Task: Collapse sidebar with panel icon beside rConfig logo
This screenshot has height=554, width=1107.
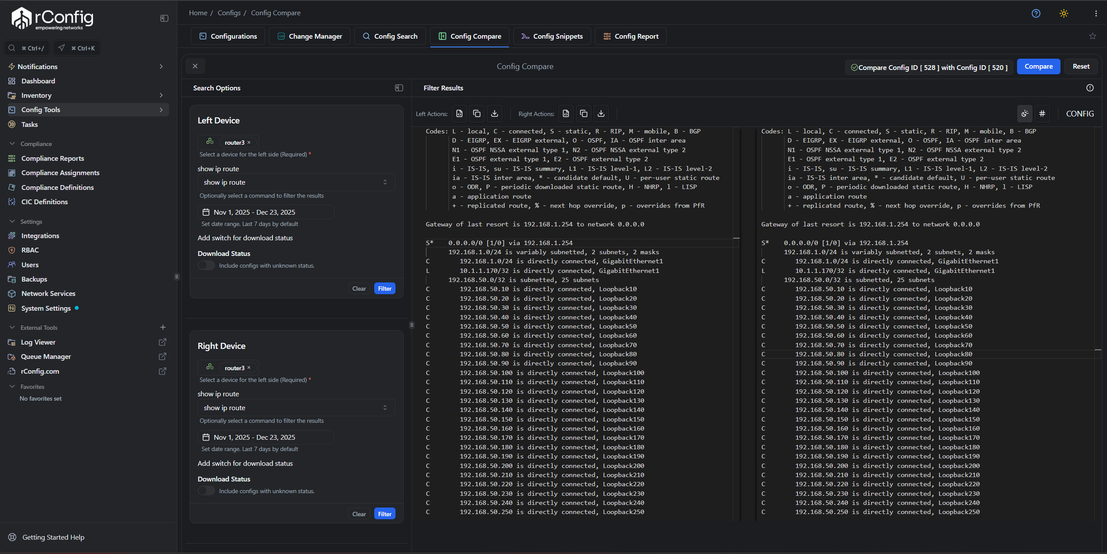Action: (164, 18)
